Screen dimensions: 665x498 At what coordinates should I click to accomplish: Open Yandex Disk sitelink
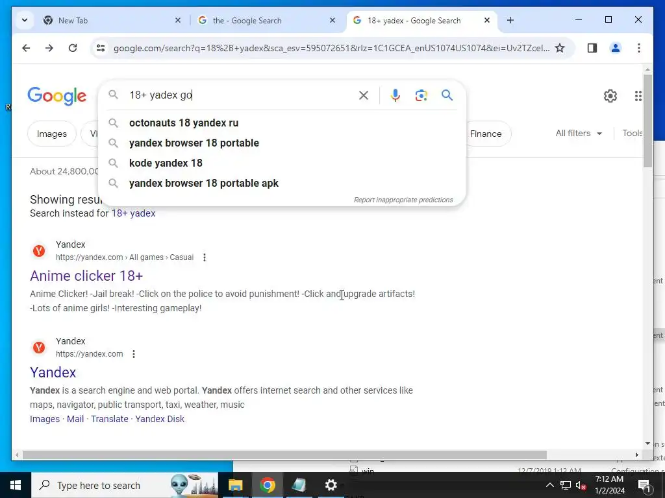click(x=160, y=419)
